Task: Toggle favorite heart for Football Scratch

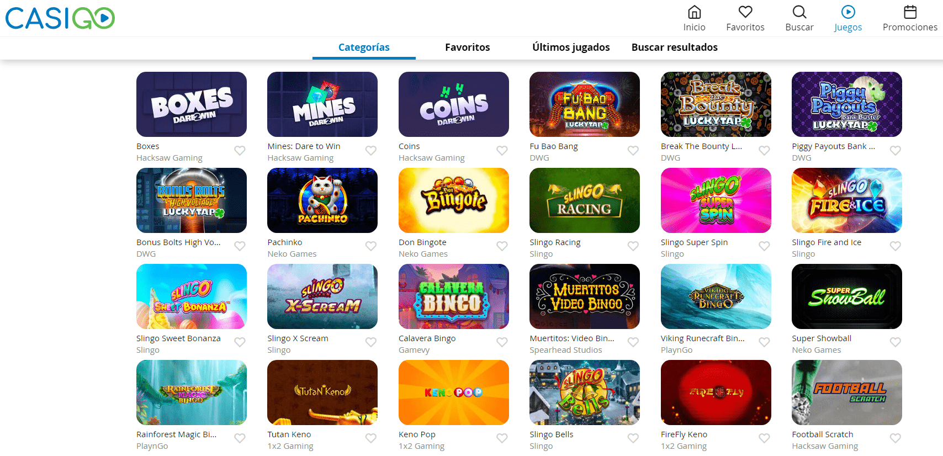Action: [896, 439]
